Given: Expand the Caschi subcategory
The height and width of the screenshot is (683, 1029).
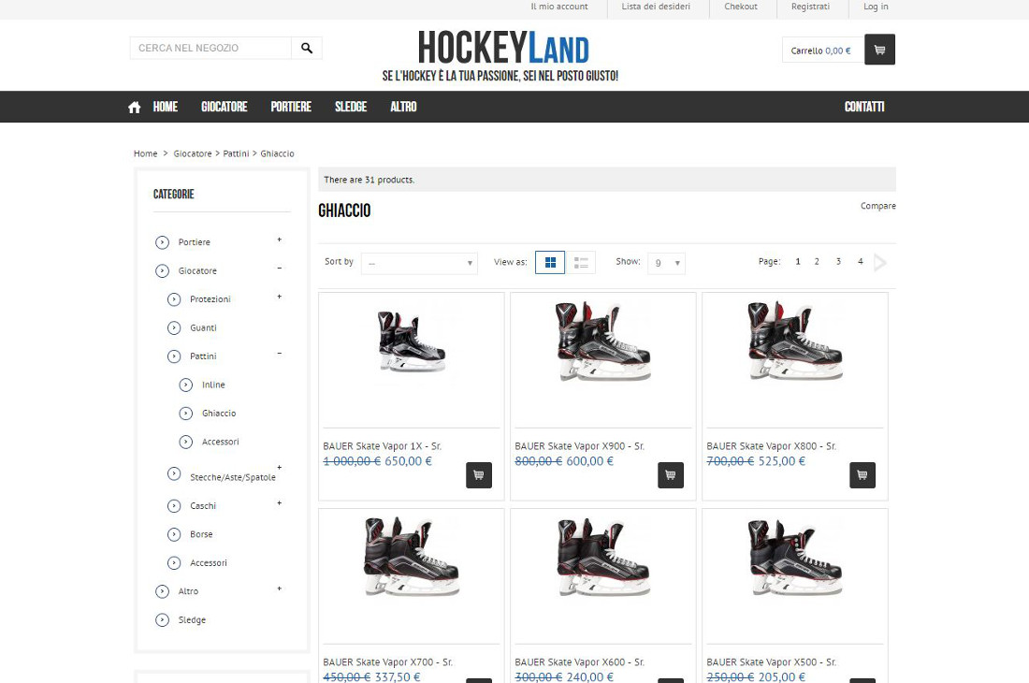Looking at the screenshot, I should tap(280, 503).
